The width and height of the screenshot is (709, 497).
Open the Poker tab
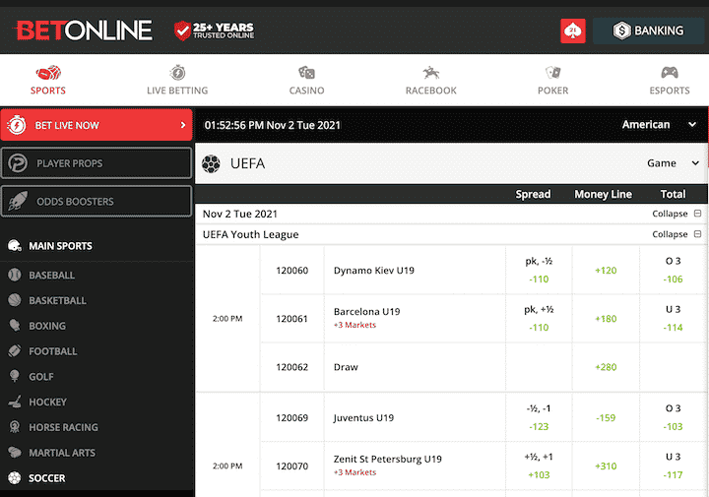[x=553, y=81]
